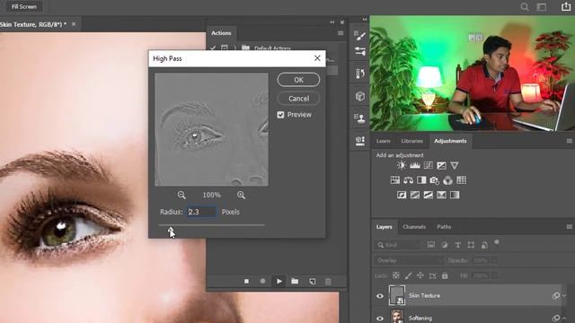Open the Adjustments panel menu
575x323 pixels.
coord(569,141)
